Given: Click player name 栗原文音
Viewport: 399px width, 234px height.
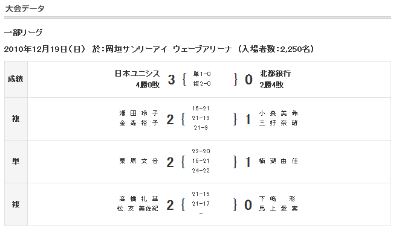Looking at the screenshot, I should coord(138,161).
